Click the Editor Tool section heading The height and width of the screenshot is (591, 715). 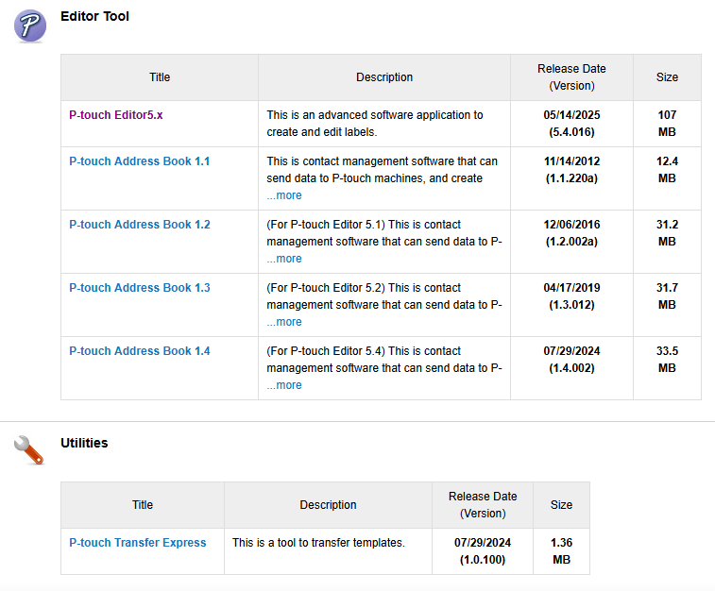click(94, 16)
